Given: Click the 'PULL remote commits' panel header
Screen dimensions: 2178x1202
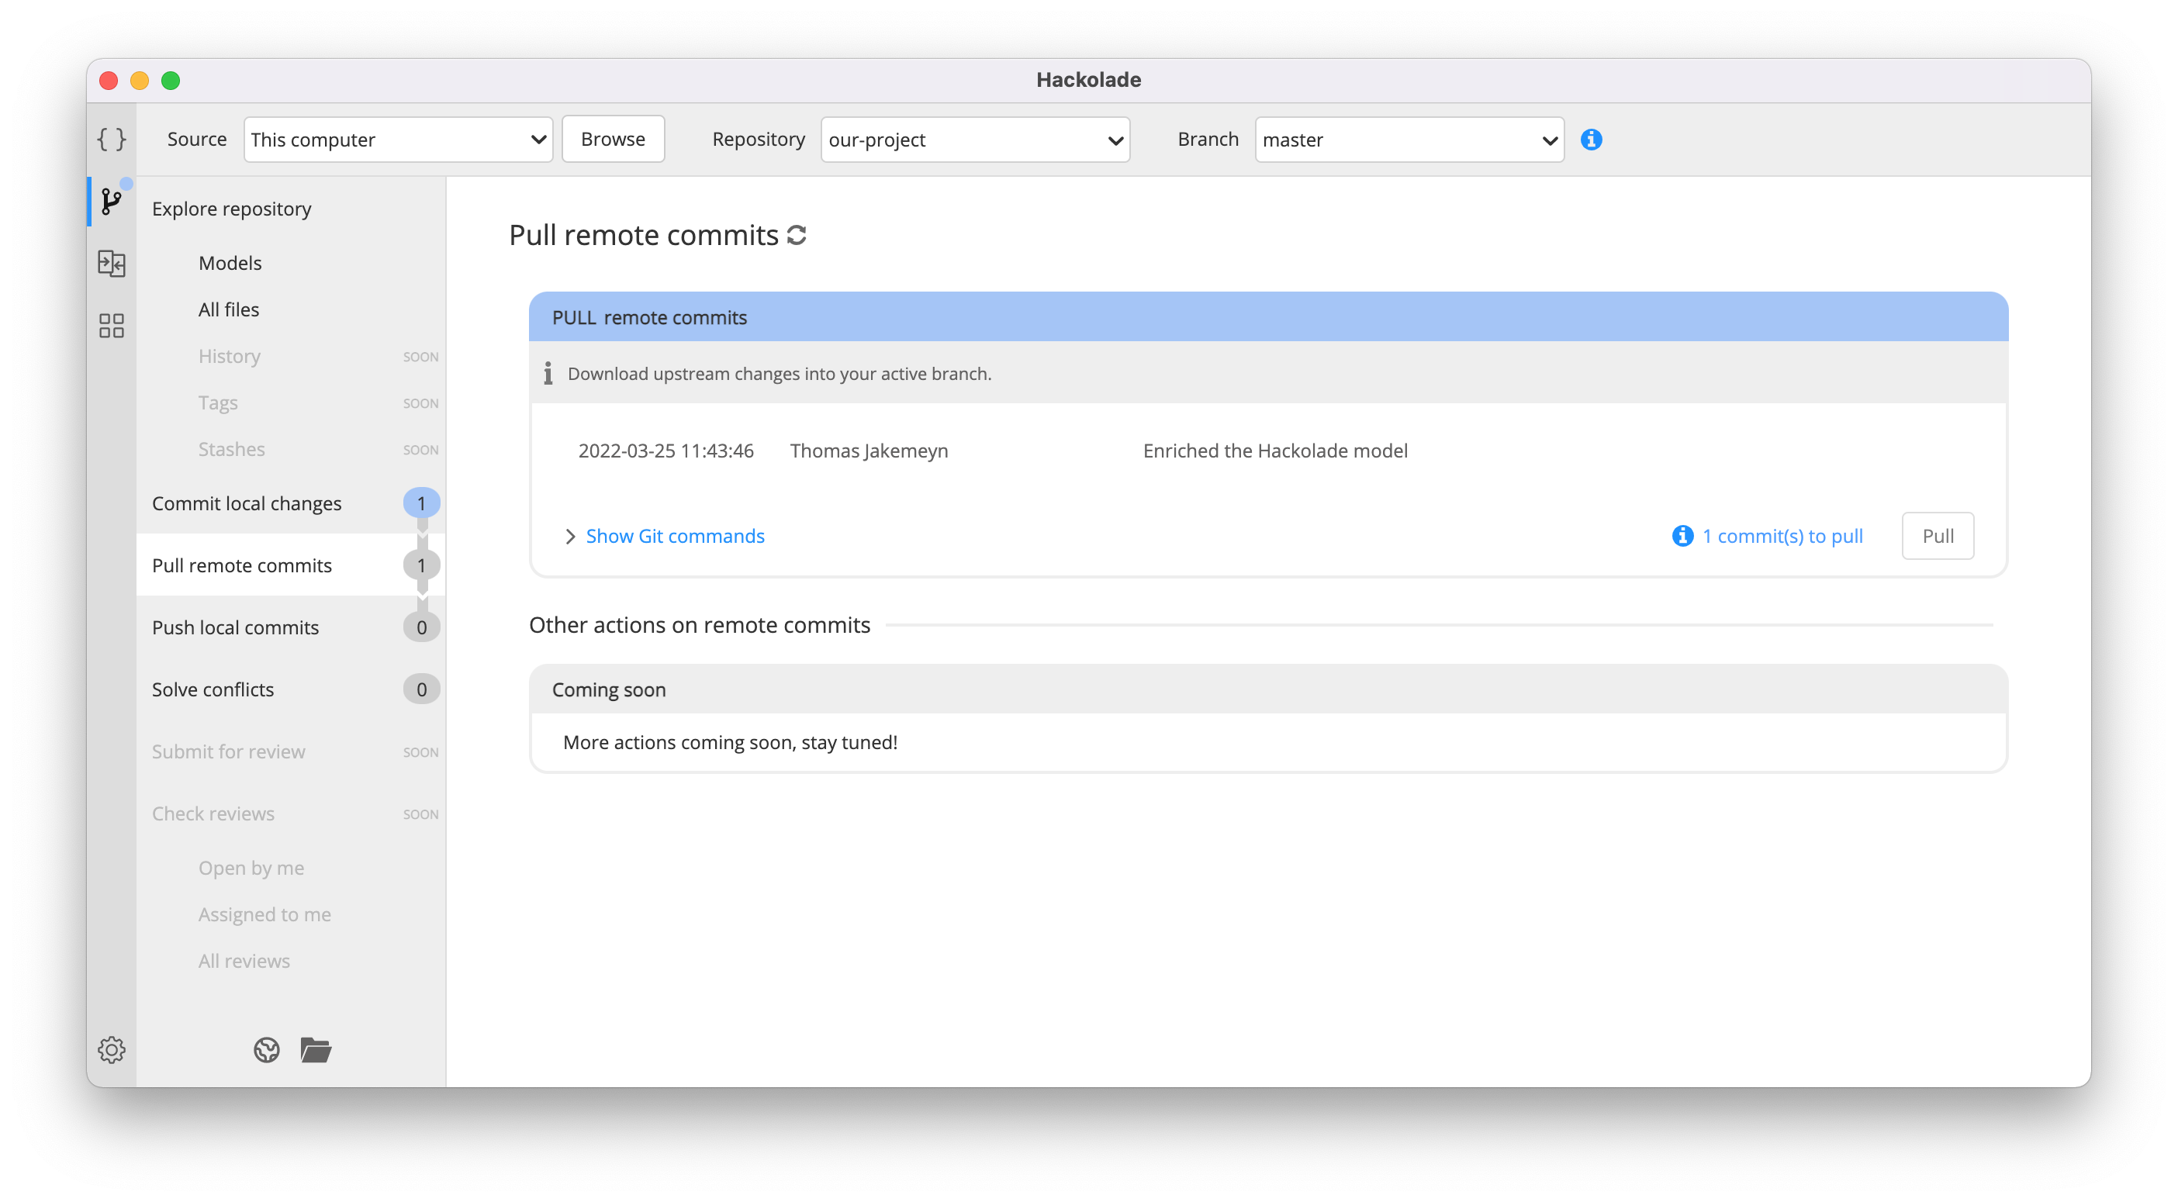Looking at the screenshot, I should 1268,317.
